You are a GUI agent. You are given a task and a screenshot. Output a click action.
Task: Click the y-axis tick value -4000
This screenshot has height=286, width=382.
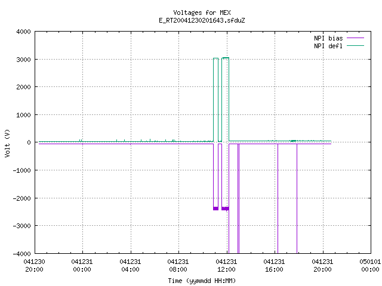point(22,254)
